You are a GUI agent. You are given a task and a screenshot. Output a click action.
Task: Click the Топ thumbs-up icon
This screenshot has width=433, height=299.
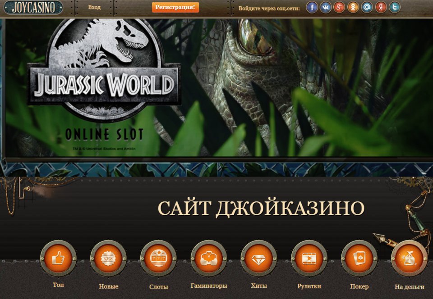click(x=58, y=258)
